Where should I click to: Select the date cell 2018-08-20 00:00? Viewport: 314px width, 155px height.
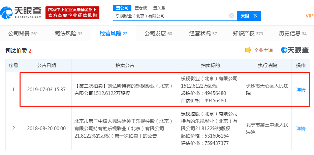click(46, 128)
